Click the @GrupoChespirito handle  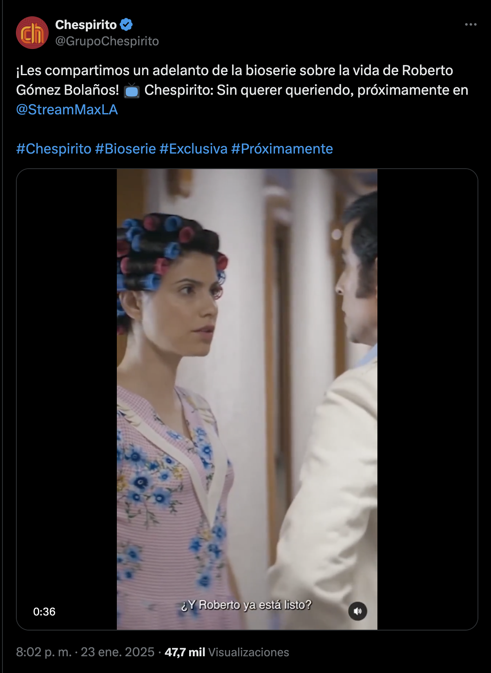[107, 41]
